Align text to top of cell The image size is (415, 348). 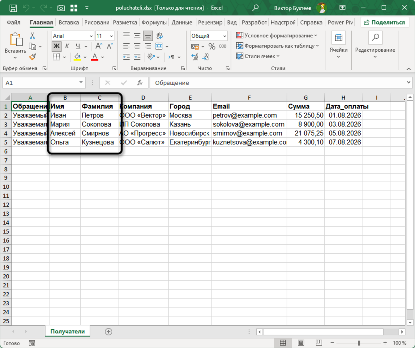pyautogui.click(x=127, y=36)
